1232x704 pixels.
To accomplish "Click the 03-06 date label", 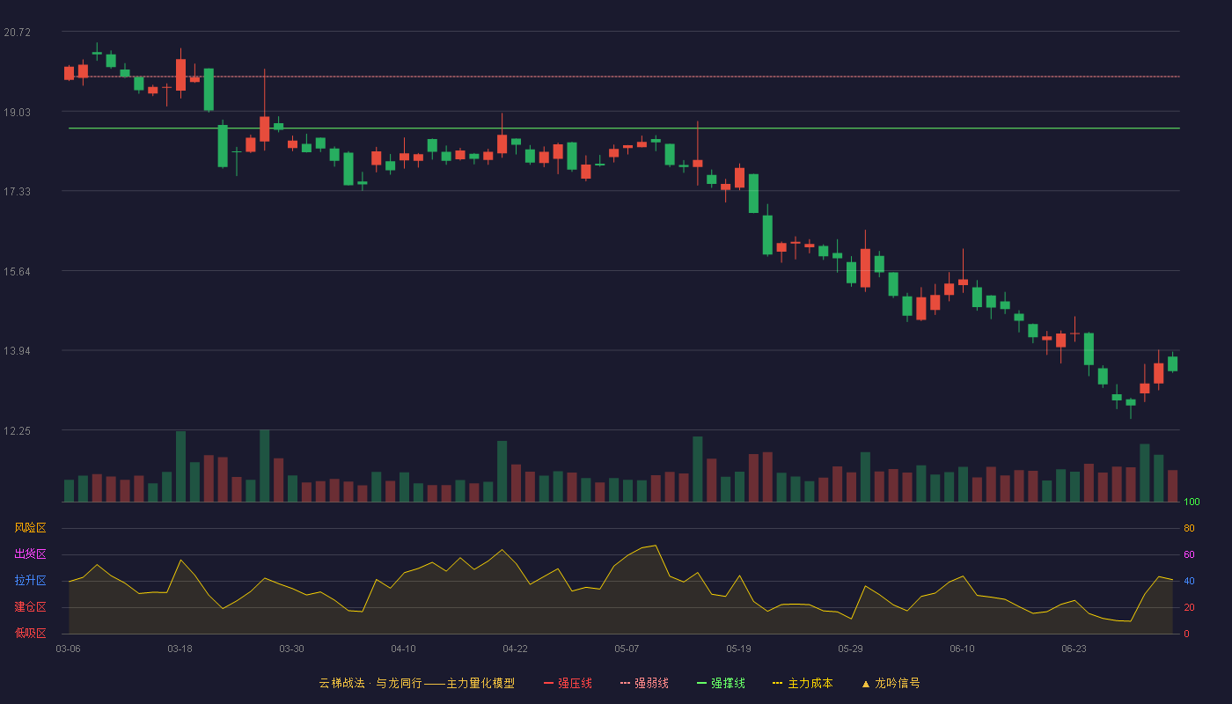I will (69, 649).
